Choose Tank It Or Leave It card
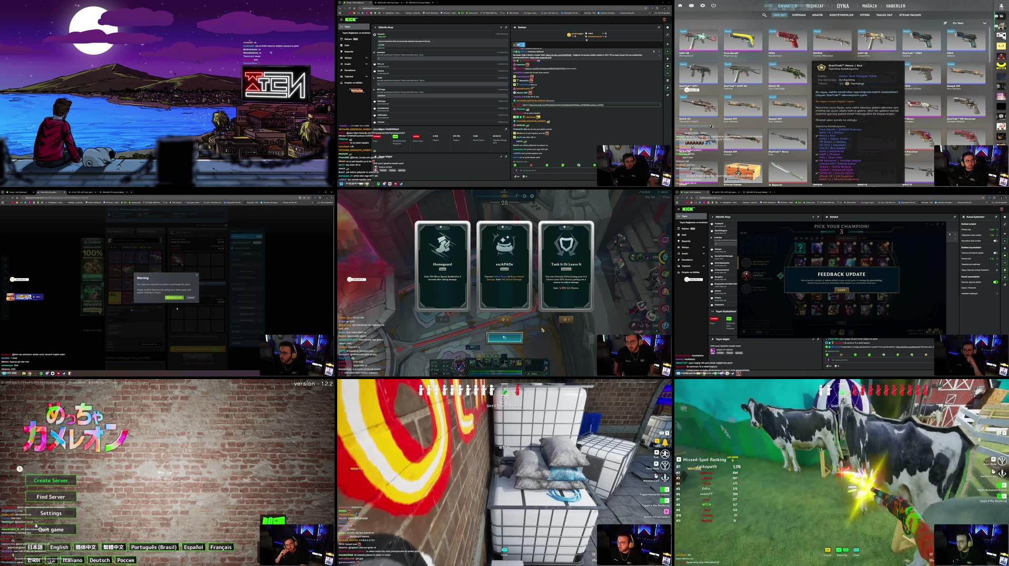1009x566 pixels. click(566, 266)
